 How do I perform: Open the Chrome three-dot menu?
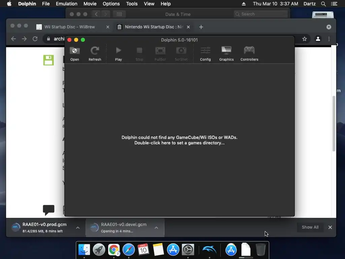point(329,39)
